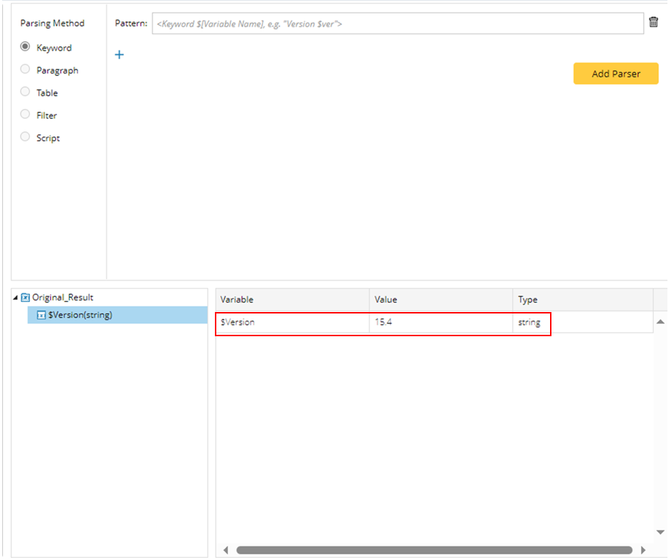The image size is (671, 558).
Task: Collapse the Original_Result tree node
Action: 16,298
